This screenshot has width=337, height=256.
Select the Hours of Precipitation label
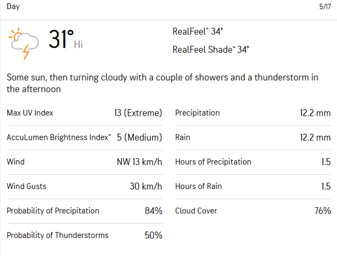click(x=213, y=162)
